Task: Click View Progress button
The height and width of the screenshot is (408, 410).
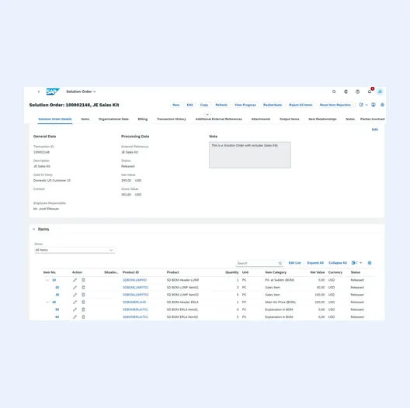Action: [x=245, y=105]
